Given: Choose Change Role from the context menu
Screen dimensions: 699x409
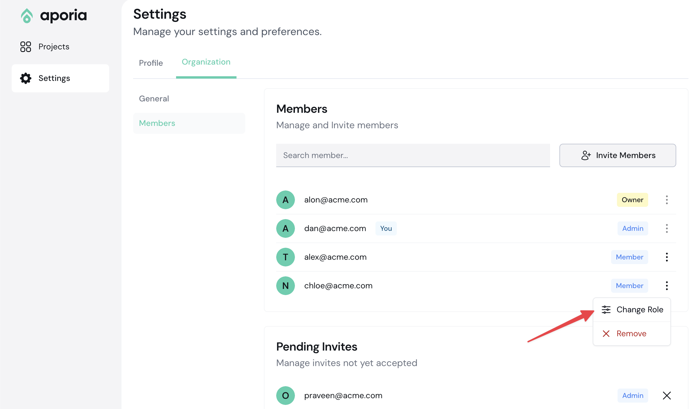Looking at the screenshot, I should coord(639,310).
